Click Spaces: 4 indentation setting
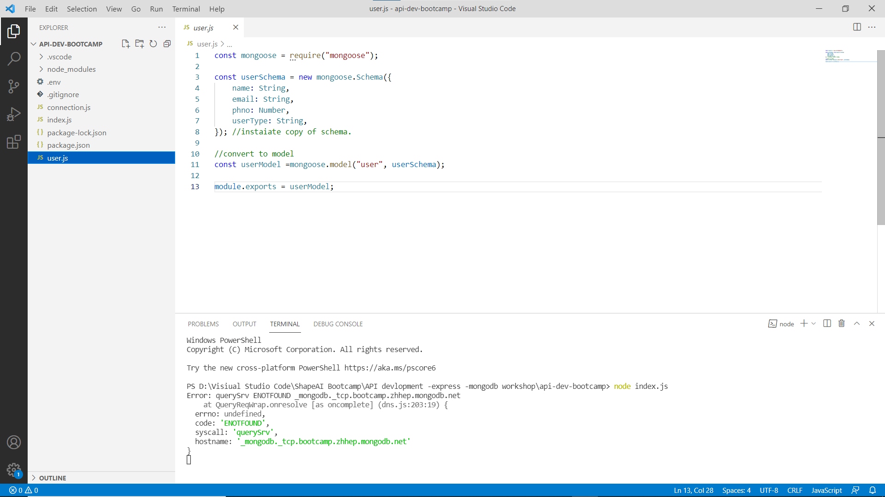Viewport: 885px width, 497px height. click(736, 490)
